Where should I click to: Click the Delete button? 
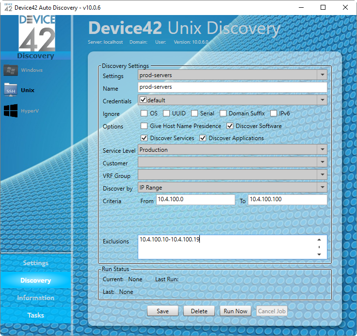[199, 311]
